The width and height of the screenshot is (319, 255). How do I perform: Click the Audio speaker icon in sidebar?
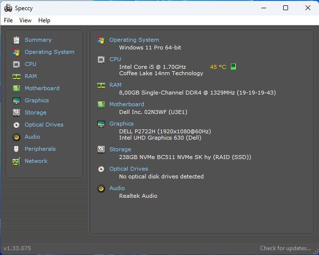(x=16, y=137)
